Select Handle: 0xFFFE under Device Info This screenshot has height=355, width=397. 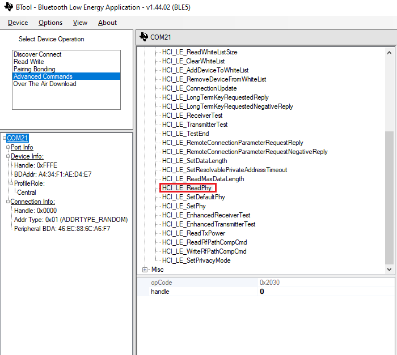(36, 165)
